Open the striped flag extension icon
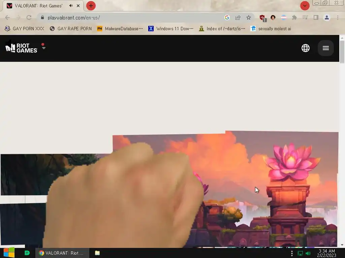This screenshot has height=258, width=345. coord(284,17)
